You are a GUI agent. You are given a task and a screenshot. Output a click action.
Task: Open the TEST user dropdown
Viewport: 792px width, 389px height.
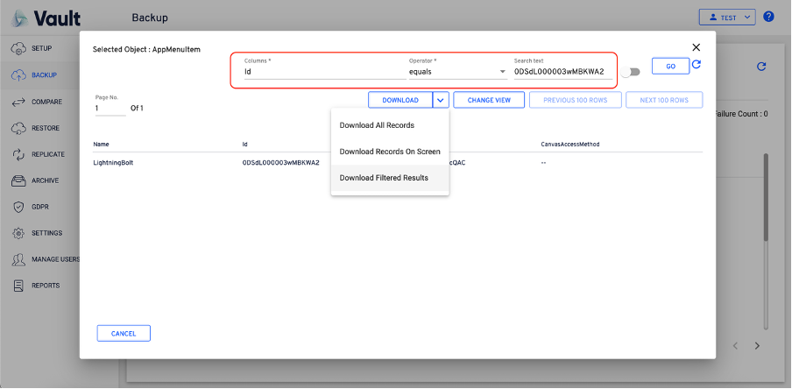pos(726,17)
